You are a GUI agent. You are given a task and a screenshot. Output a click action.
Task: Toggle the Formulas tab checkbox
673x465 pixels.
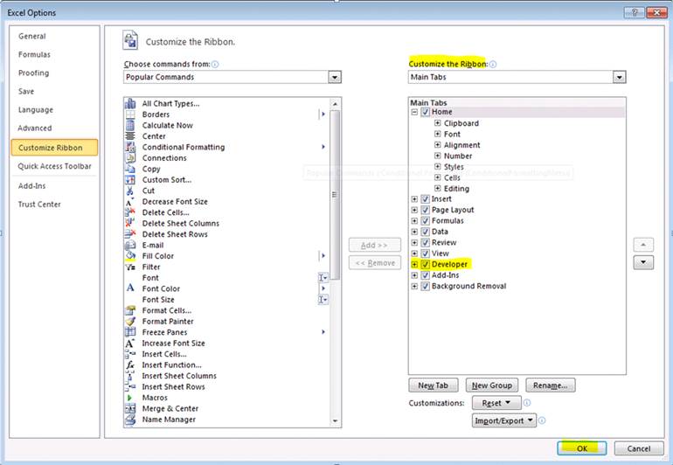426,220
